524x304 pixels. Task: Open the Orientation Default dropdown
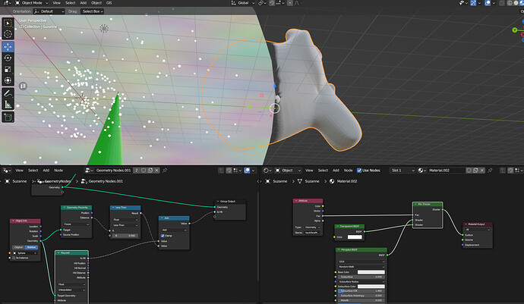pyautogui.click(x=49, y=11)
